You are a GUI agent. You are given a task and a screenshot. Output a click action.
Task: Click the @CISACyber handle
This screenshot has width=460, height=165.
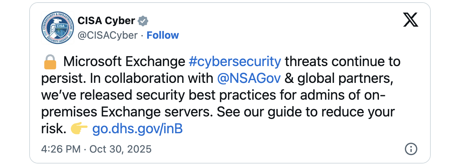click(x=108, y=35)
